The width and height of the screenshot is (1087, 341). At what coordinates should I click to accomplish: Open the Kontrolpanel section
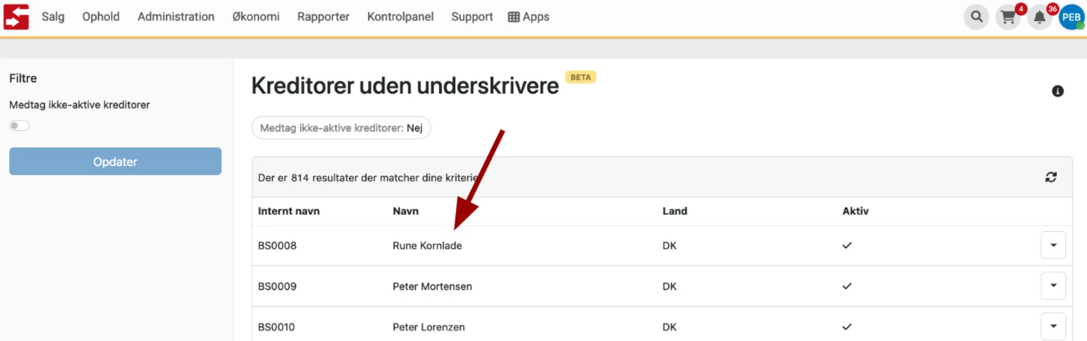point(400,17)
